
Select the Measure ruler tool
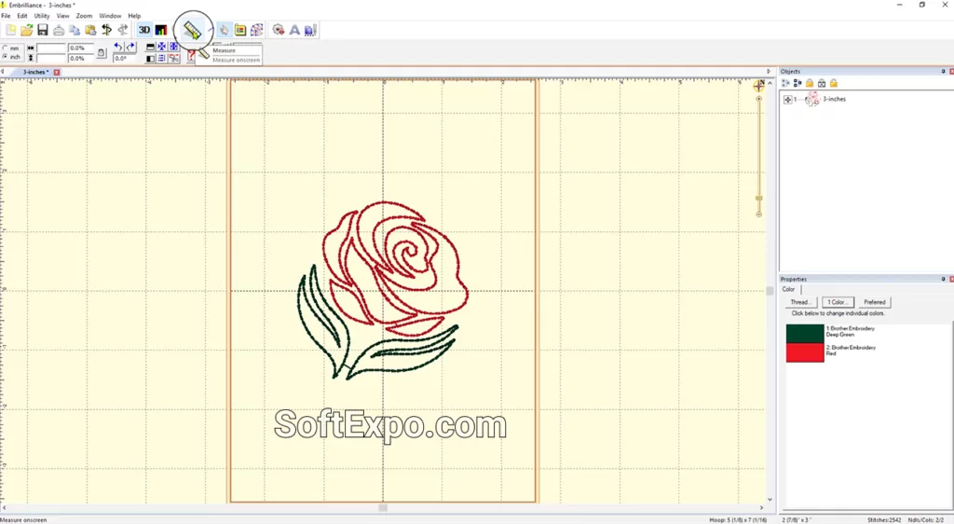click(193, 30)
